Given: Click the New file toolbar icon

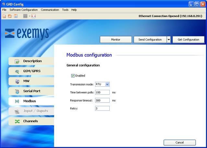Looking at the screenshot, I should pos(4,16).
